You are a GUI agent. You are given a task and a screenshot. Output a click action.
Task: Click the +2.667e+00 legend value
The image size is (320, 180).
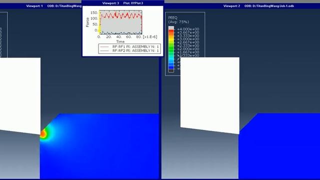(188, 42)
